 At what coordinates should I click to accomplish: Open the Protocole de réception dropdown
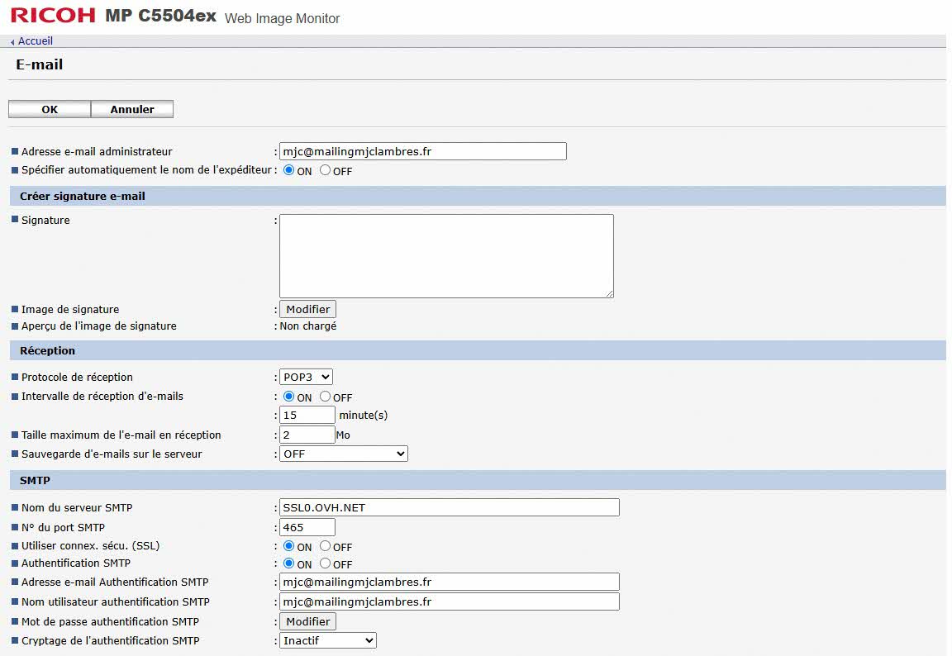306,377
